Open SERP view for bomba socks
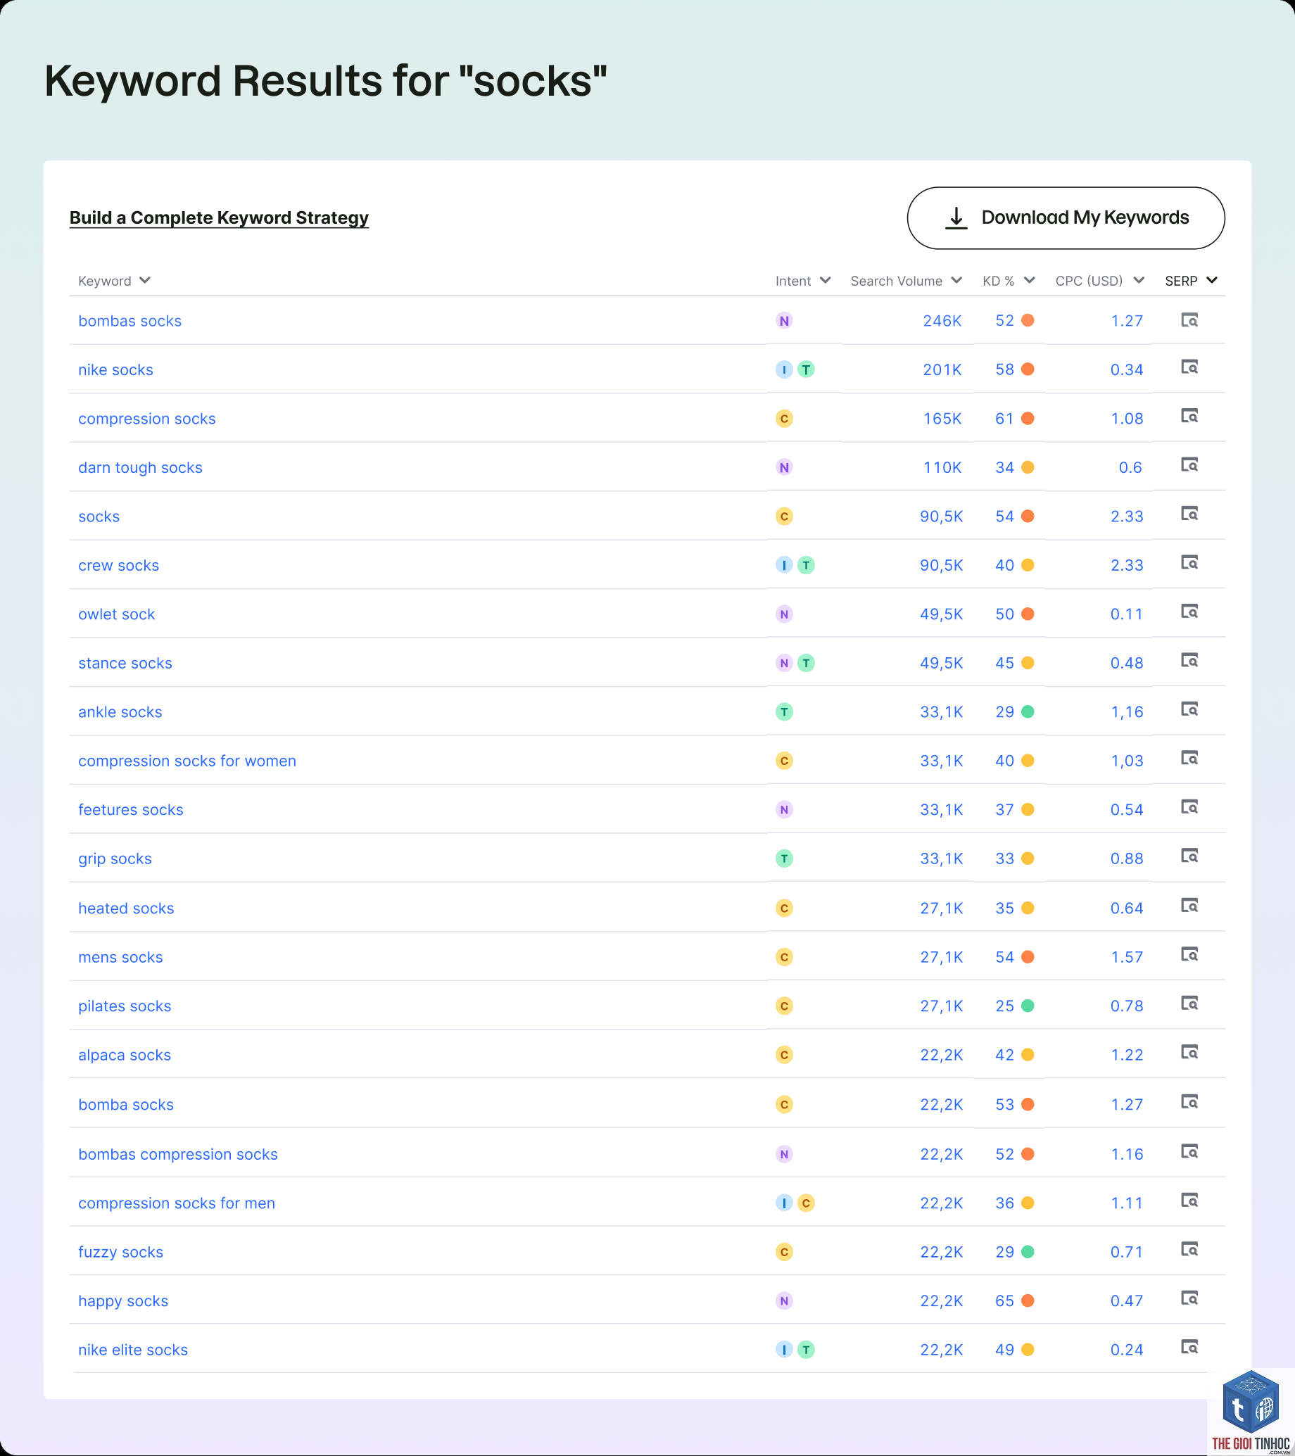Screen dimensions: 1295x1456 pos(1189,1101)
